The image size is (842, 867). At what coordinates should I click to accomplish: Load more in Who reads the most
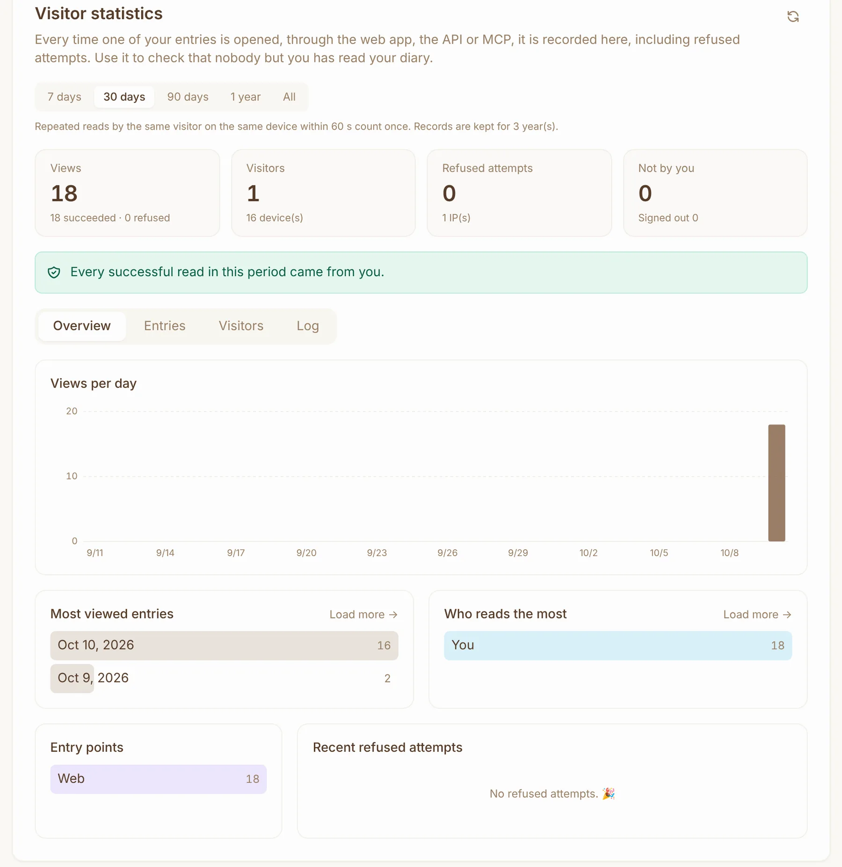pos(757,614)
